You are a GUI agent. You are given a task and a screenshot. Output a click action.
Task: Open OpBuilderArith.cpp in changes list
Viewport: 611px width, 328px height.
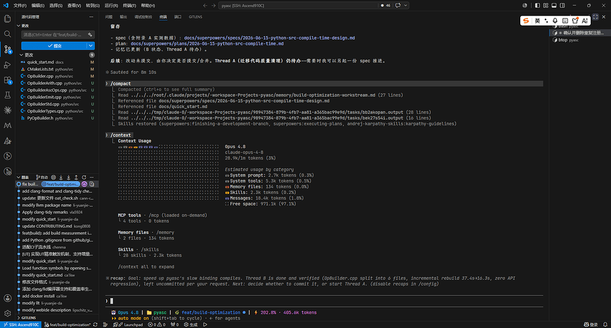57,83
